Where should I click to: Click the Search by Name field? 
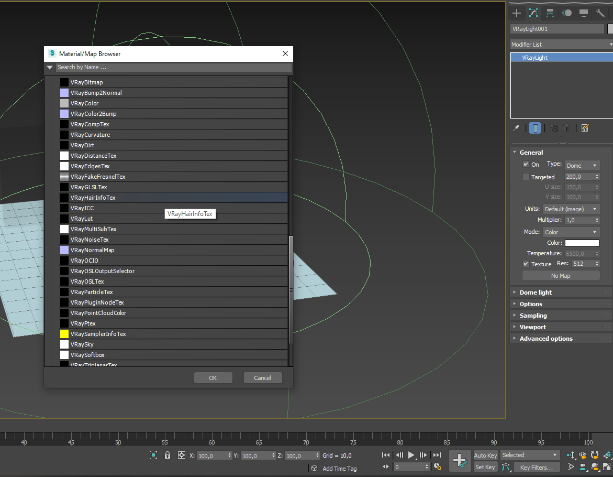tap(174, 67)
